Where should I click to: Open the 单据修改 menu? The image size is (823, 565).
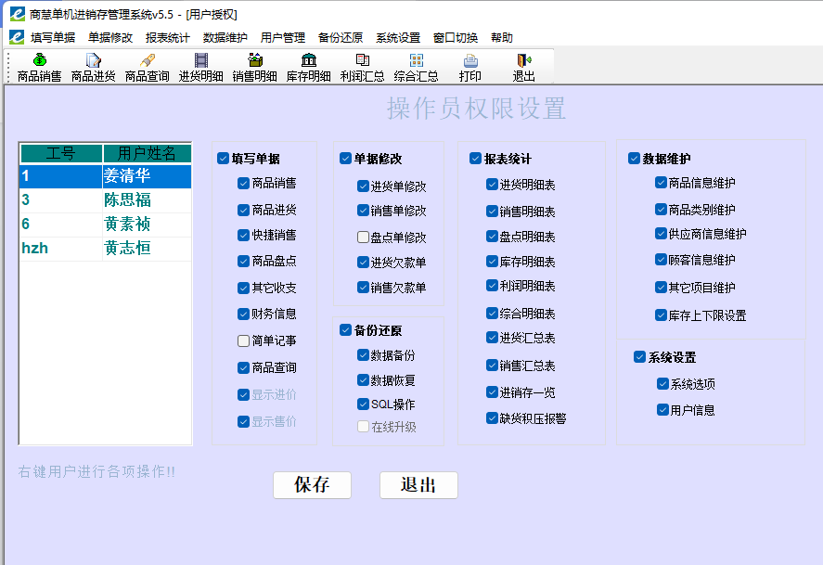110,38
